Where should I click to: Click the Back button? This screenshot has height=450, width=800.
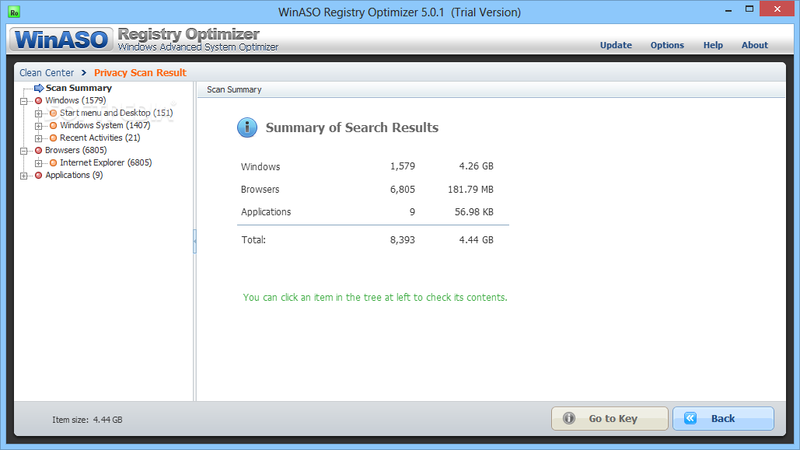[x=723, y=418]
